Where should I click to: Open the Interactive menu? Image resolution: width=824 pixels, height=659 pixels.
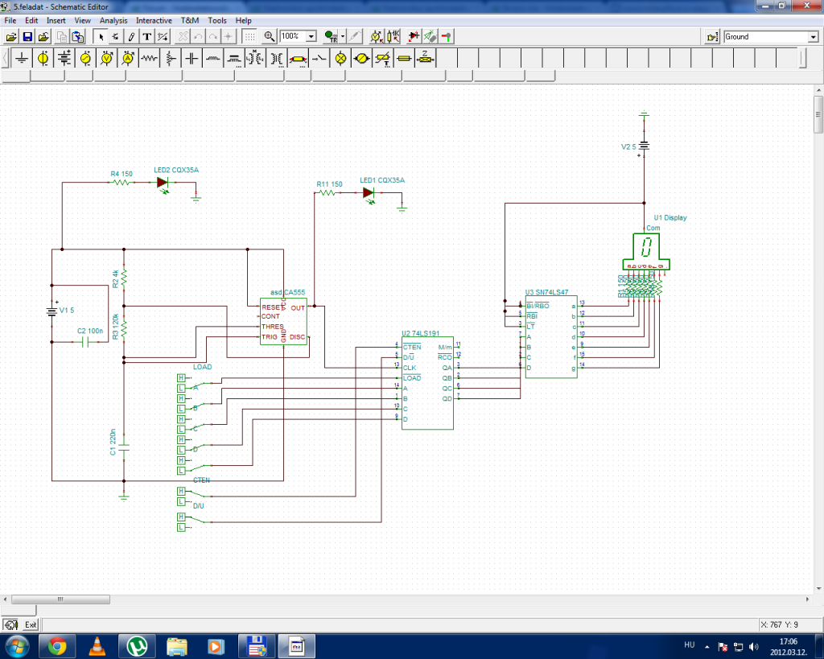(x=154, y=20)
